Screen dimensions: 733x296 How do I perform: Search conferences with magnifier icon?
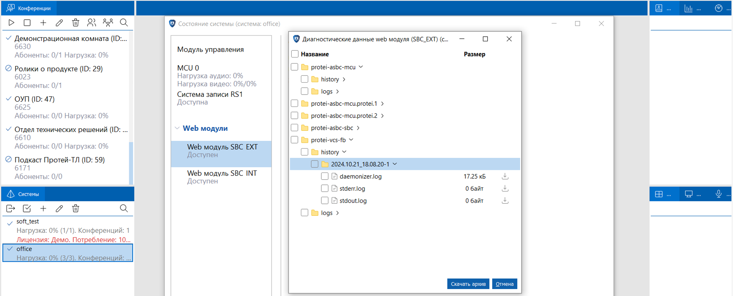tap(124, 23)
